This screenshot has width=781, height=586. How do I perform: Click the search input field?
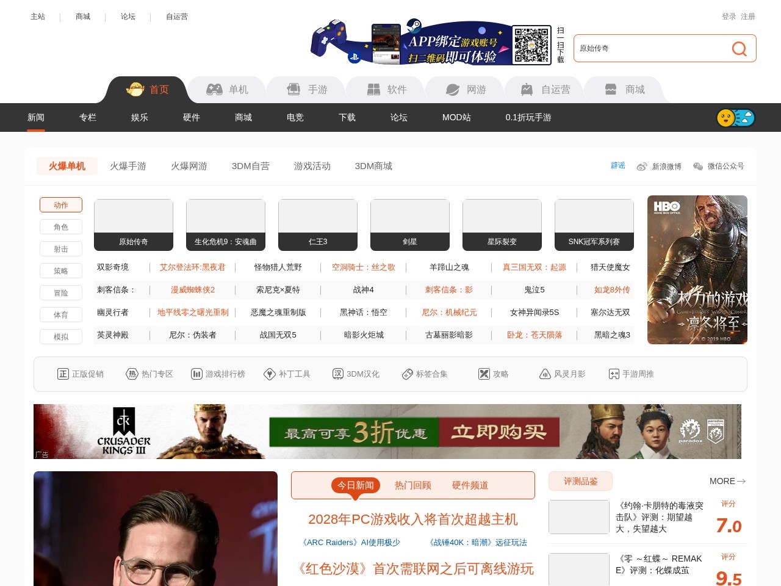click(650, 49)
